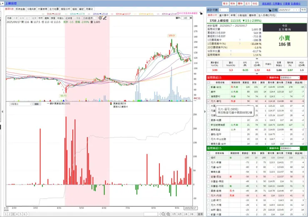308x217 pixels.
Task: Toggle the 均線 indicator button
Action: [x=9, y=18]
